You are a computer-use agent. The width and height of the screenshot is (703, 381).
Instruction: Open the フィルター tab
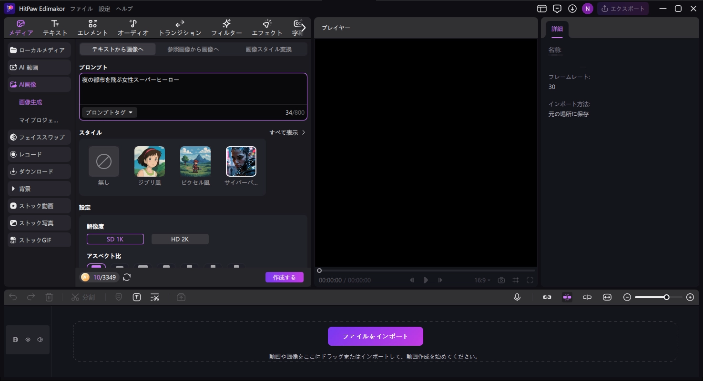[226, 28]
